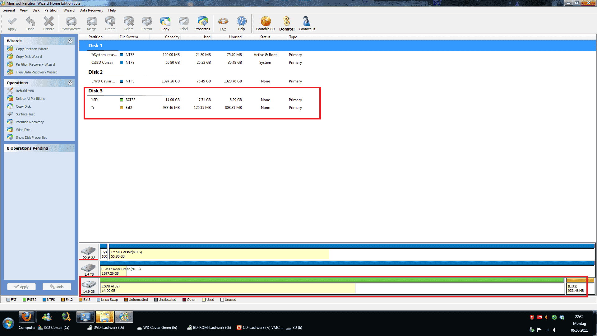Viewport: 597px width, 336px height.
Task: Click the Bootable CD icon
Action: tap(266, 24)
